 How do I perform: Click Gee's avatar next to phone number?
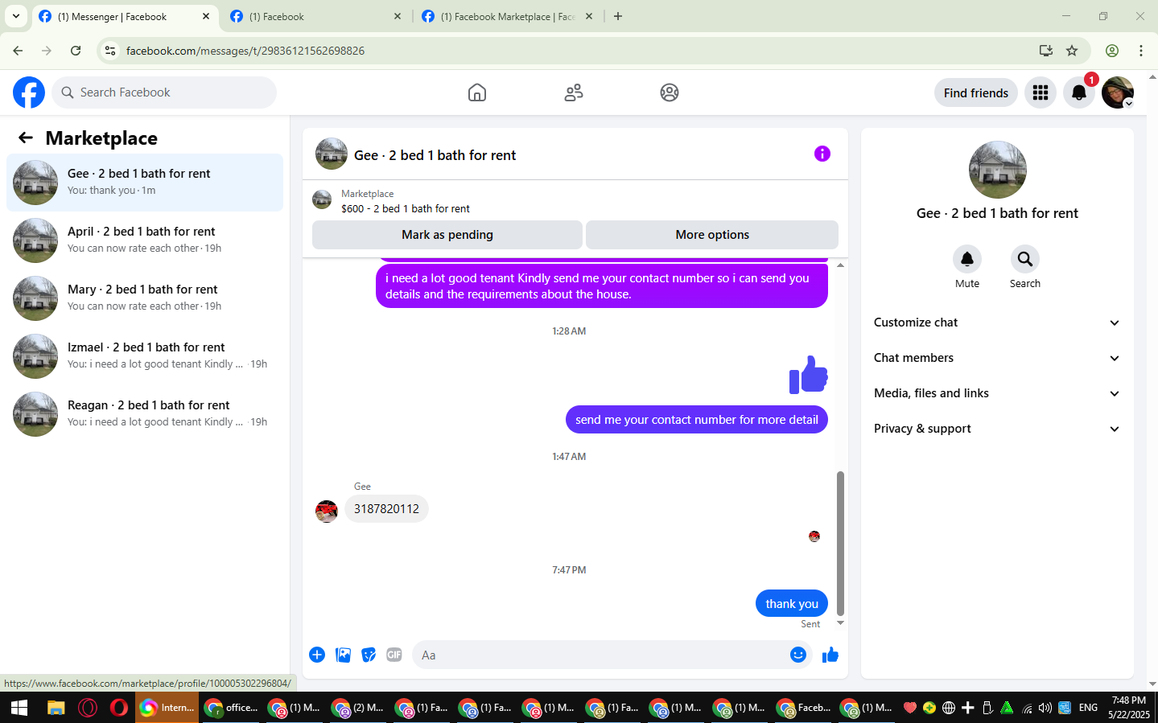[x=327, y=511]
